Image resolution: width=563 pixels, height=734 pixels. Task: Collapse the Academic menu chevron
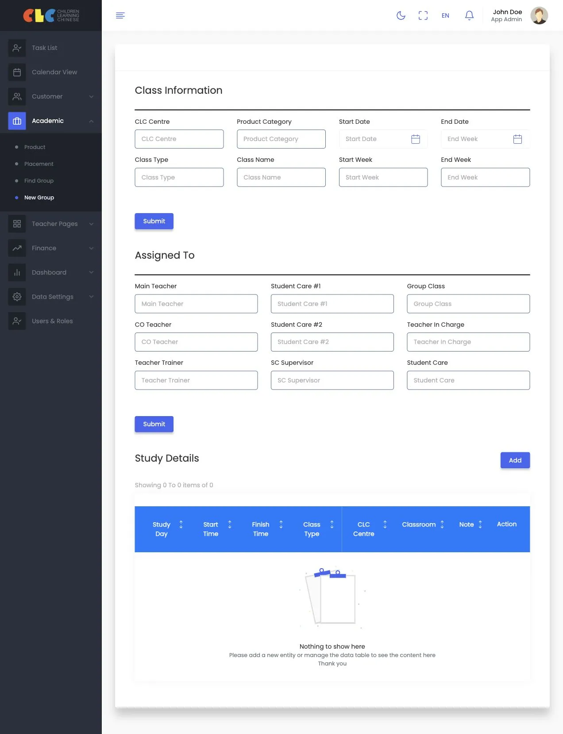click(x=91, y=121)
